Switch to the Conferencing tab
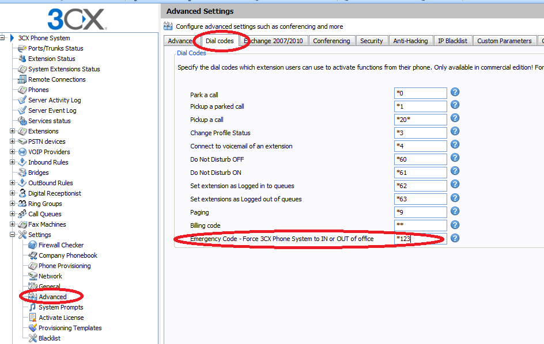The height and width of the screenshot is (344, 544). (332, 41)
